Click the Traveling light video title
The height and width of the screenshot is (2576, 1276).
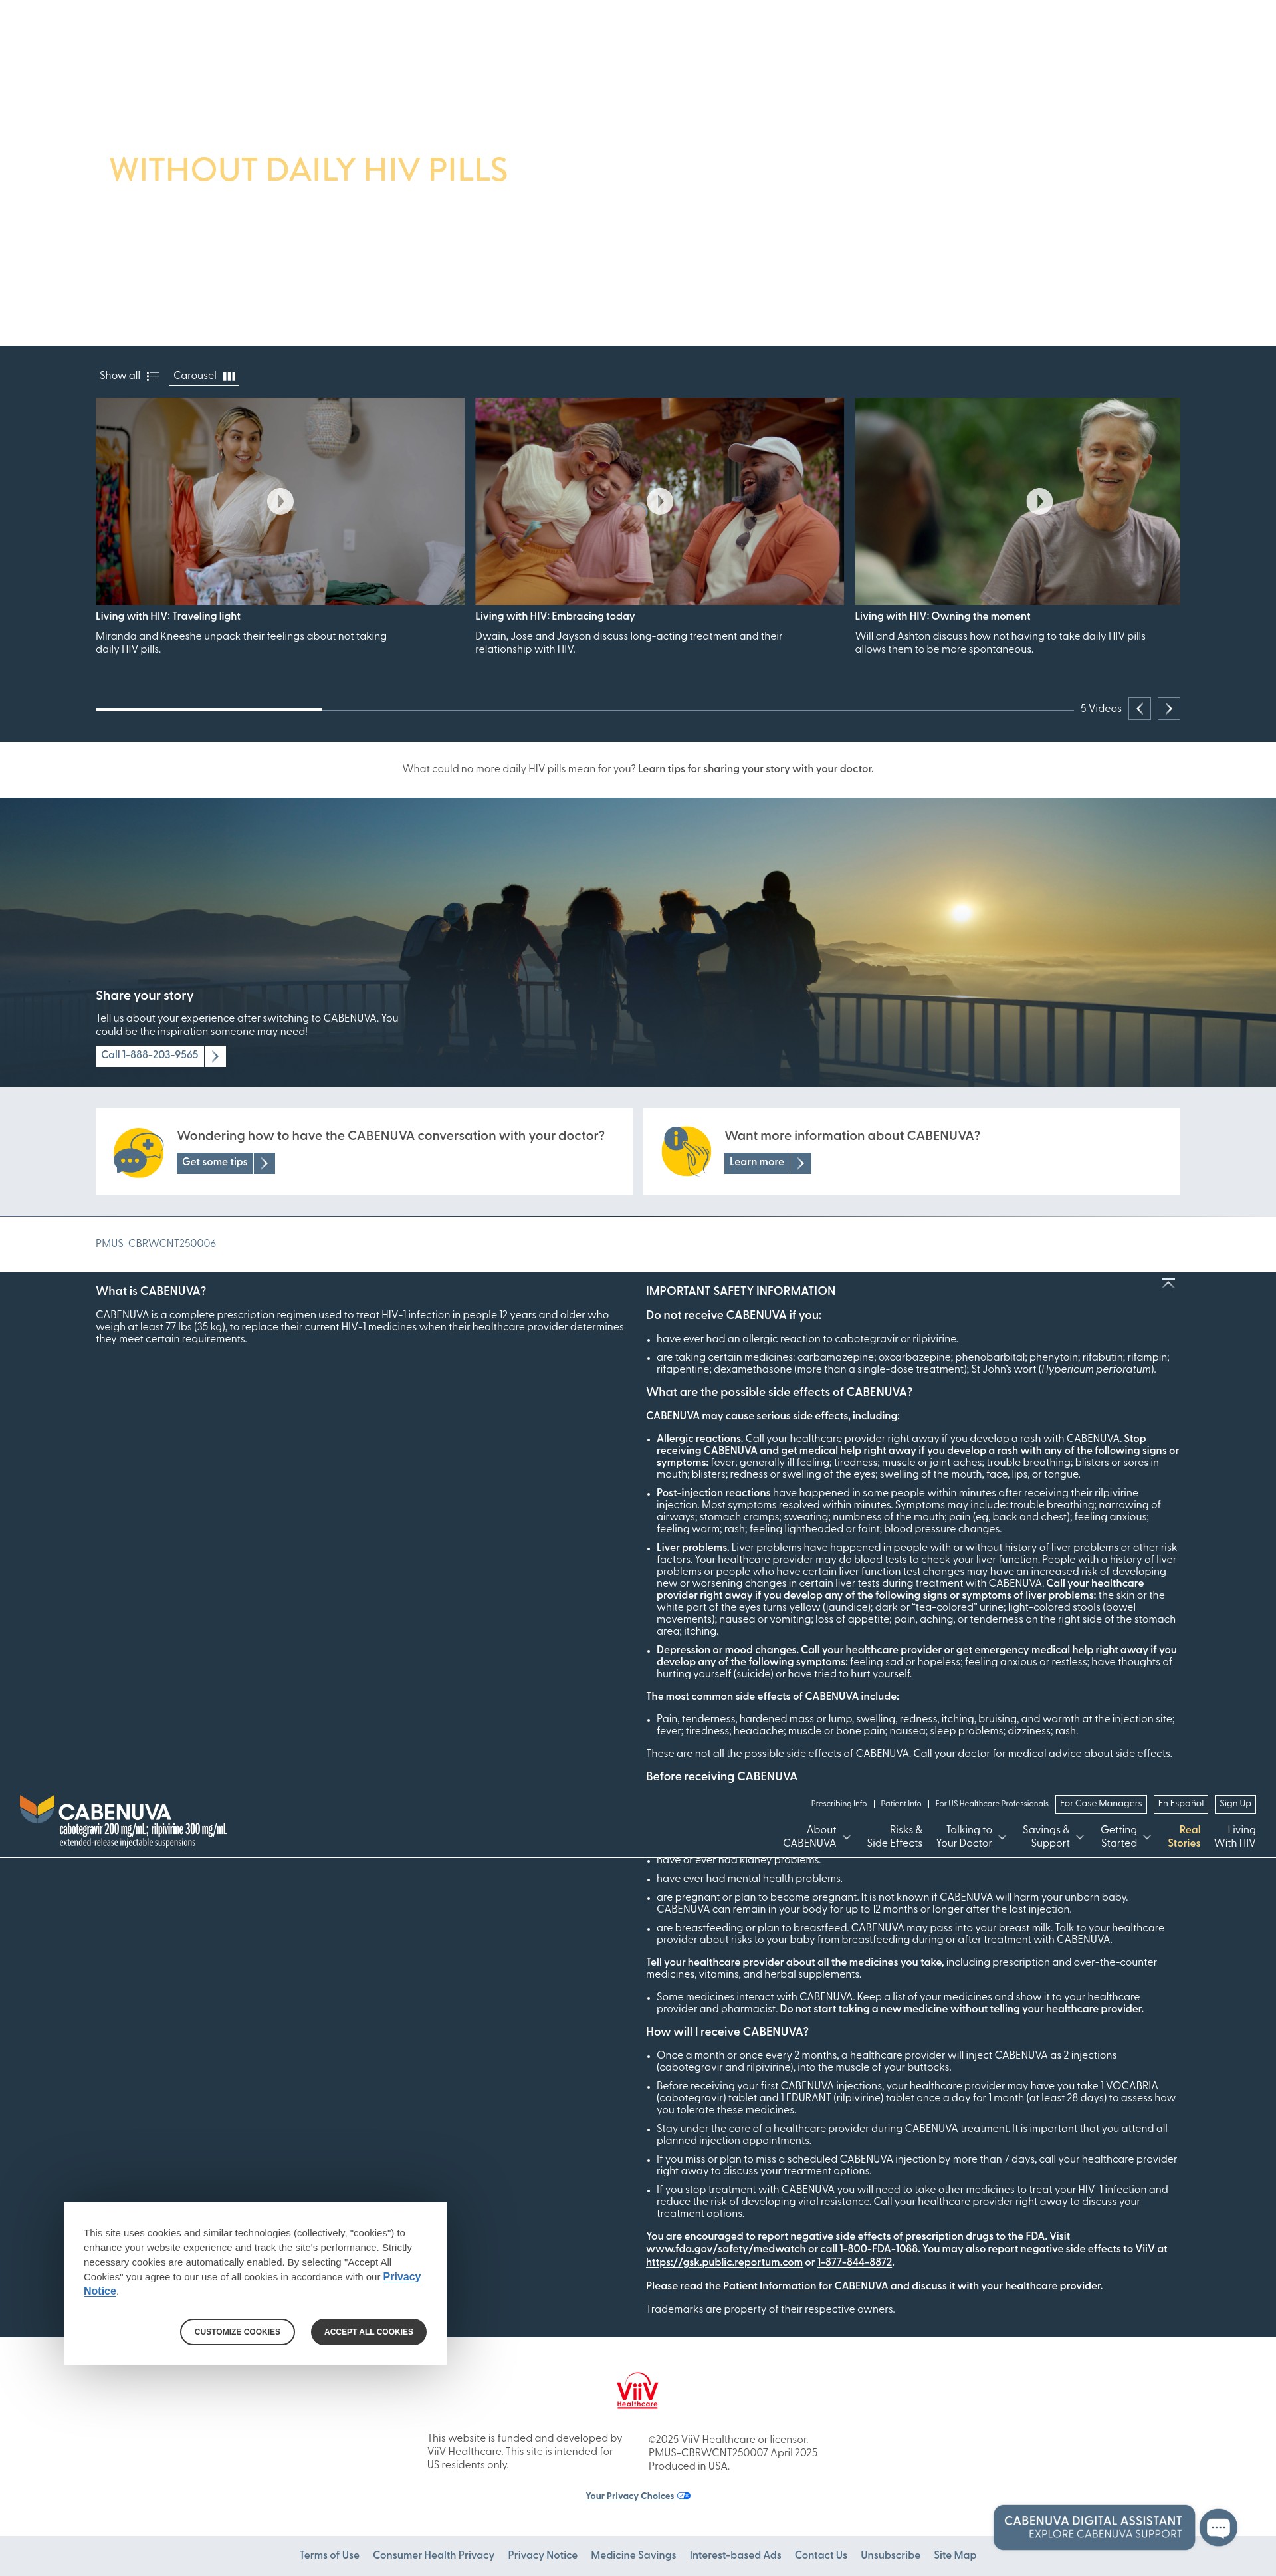[168, 616]
